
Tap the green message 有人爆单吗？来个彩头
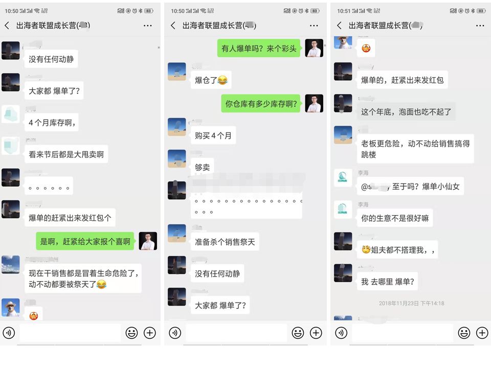pos(259,48)
